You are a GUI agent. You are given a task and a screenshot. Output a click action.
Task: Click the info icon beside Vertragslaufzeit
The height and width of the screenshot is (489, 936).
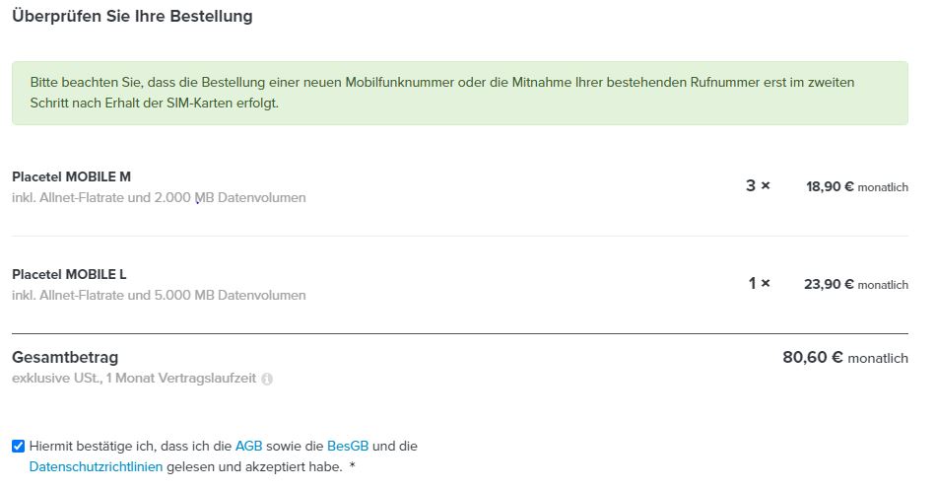click(267, 380)
